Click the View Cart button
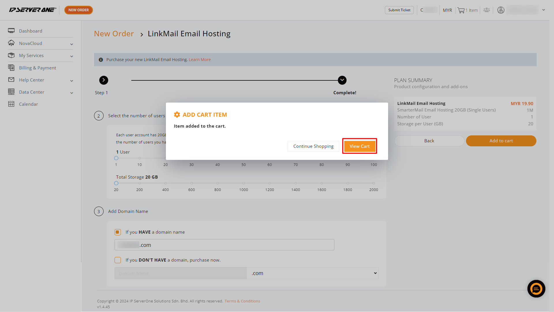Screen dimensions: 554x312 pyautogui.click(x=360, y=146)
